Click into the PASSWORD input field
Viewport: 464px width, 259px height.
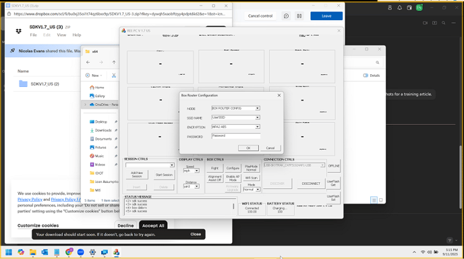click(x=236, y=136)
